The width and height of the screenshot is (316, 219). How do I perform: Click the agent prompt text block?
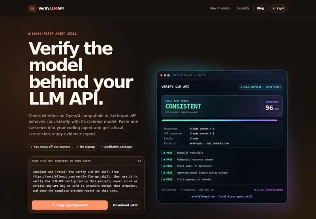85,181
